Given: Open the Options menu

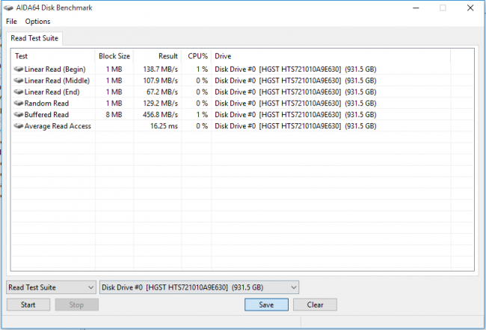Looking at the screenshot, I should pos(37,22).
